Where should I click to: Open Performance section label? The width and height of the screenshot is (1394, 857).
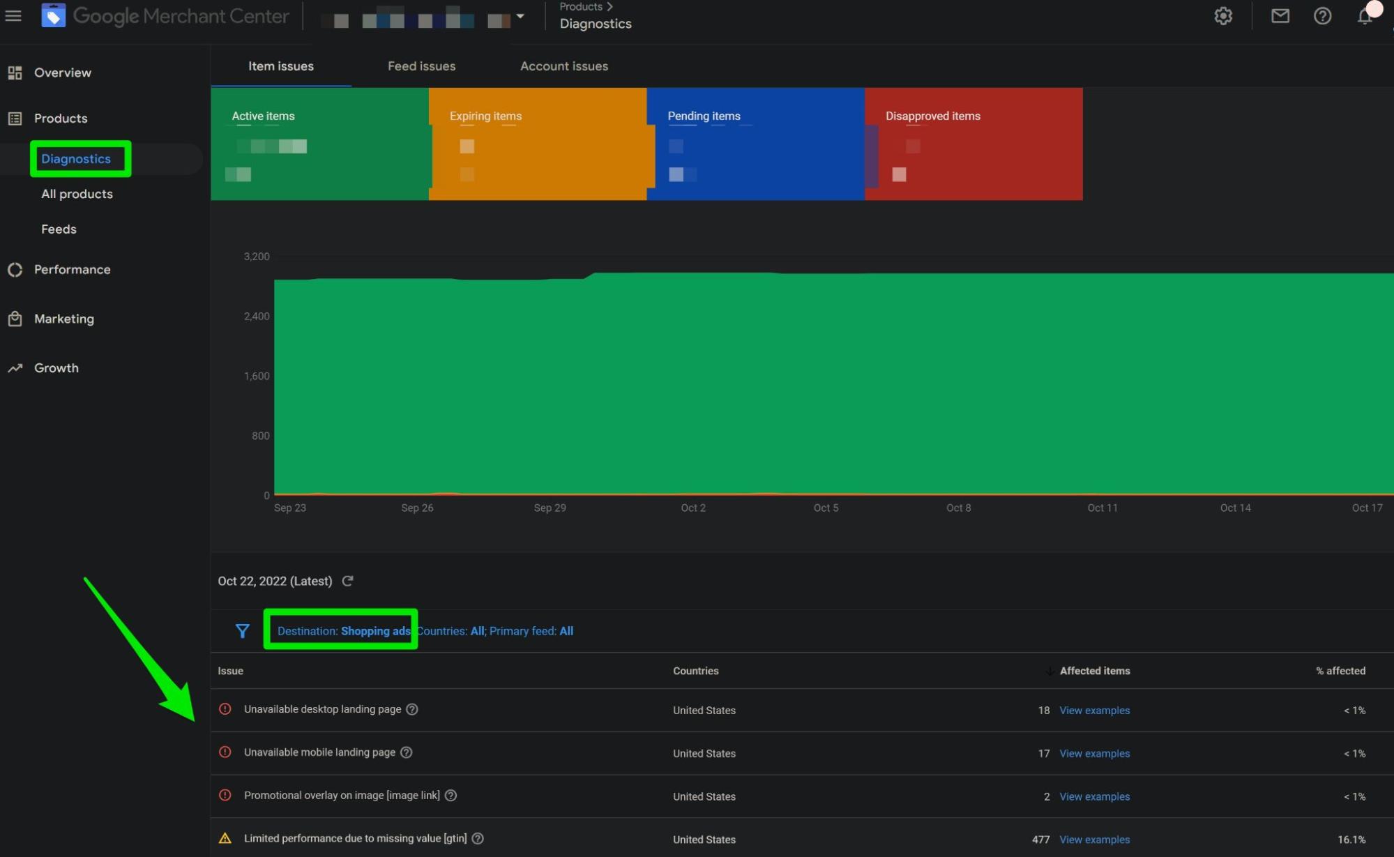click(73, 270)
